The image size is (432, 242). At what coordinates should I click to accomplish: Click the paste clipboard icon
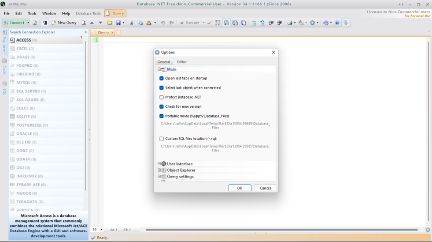pyautogui.click(x=149, y=23)
